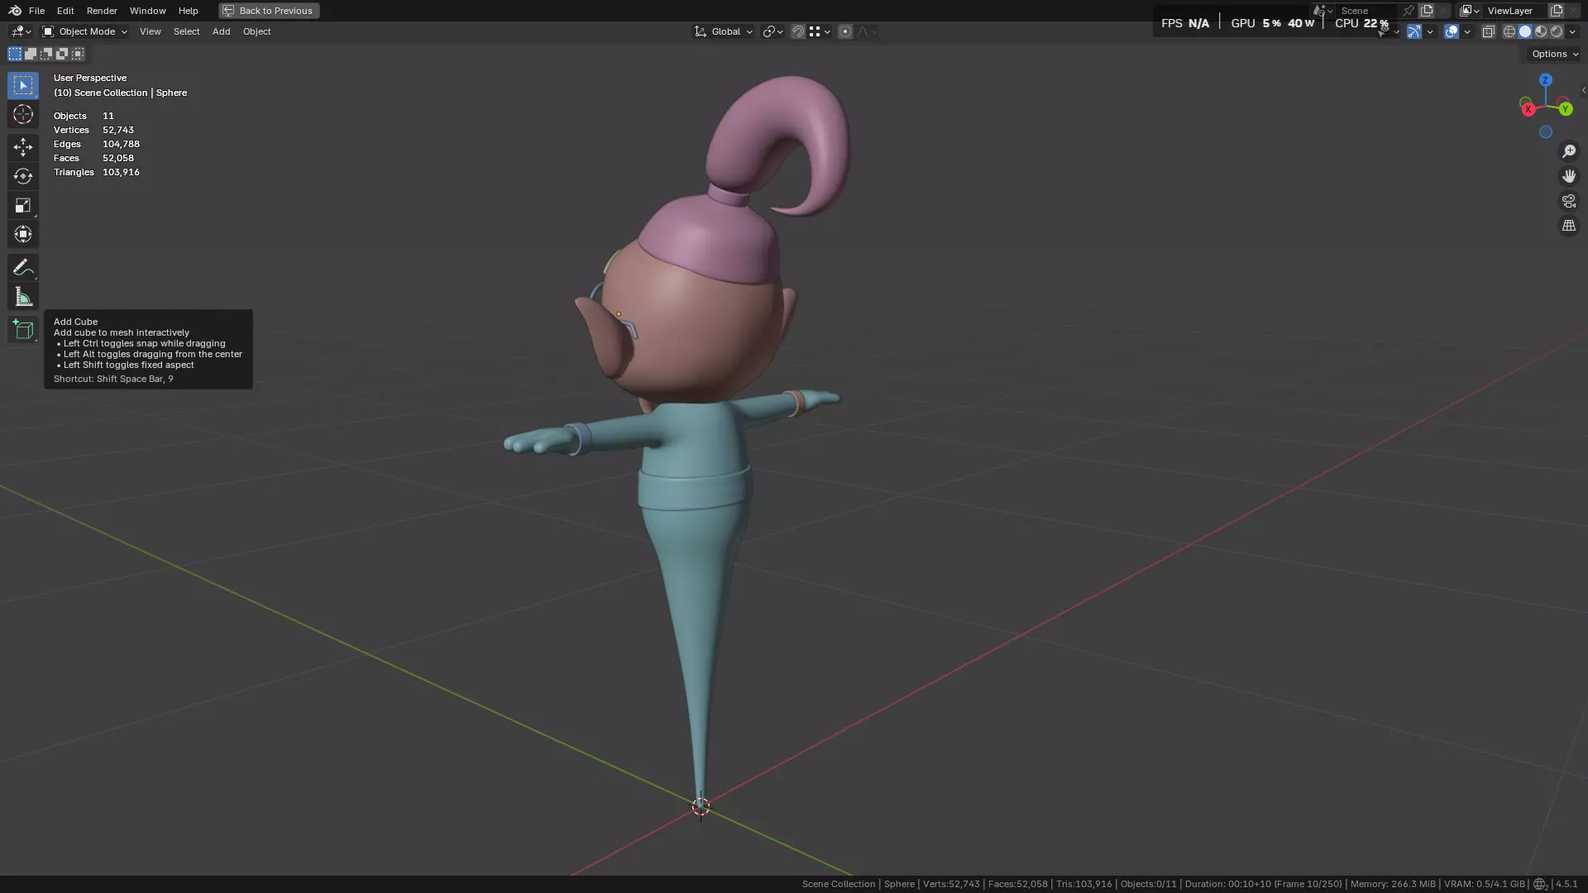
Task: Set selection mode to Invert Existing Selection
Action: click(x=62, y=54)
